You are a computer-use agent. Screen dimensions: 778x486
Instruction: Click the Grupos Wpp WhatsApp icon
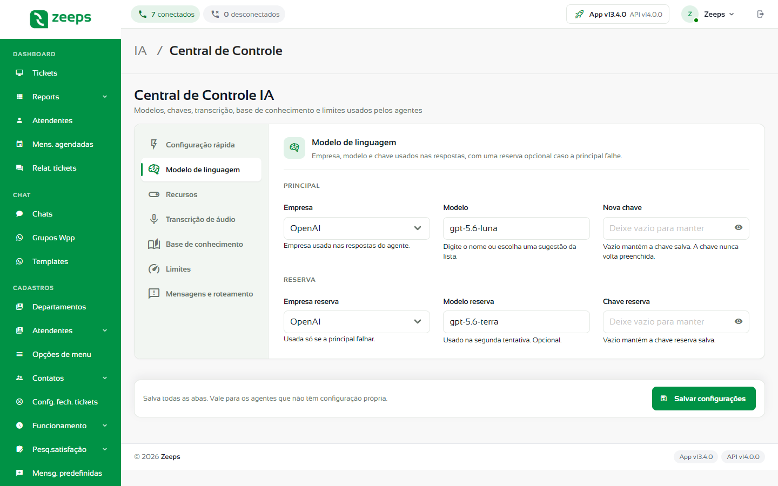pyautogui.click(x=19, y=238)
